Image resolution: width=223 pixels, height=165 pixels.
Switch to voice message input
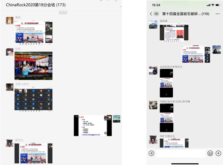pos(151,153)
